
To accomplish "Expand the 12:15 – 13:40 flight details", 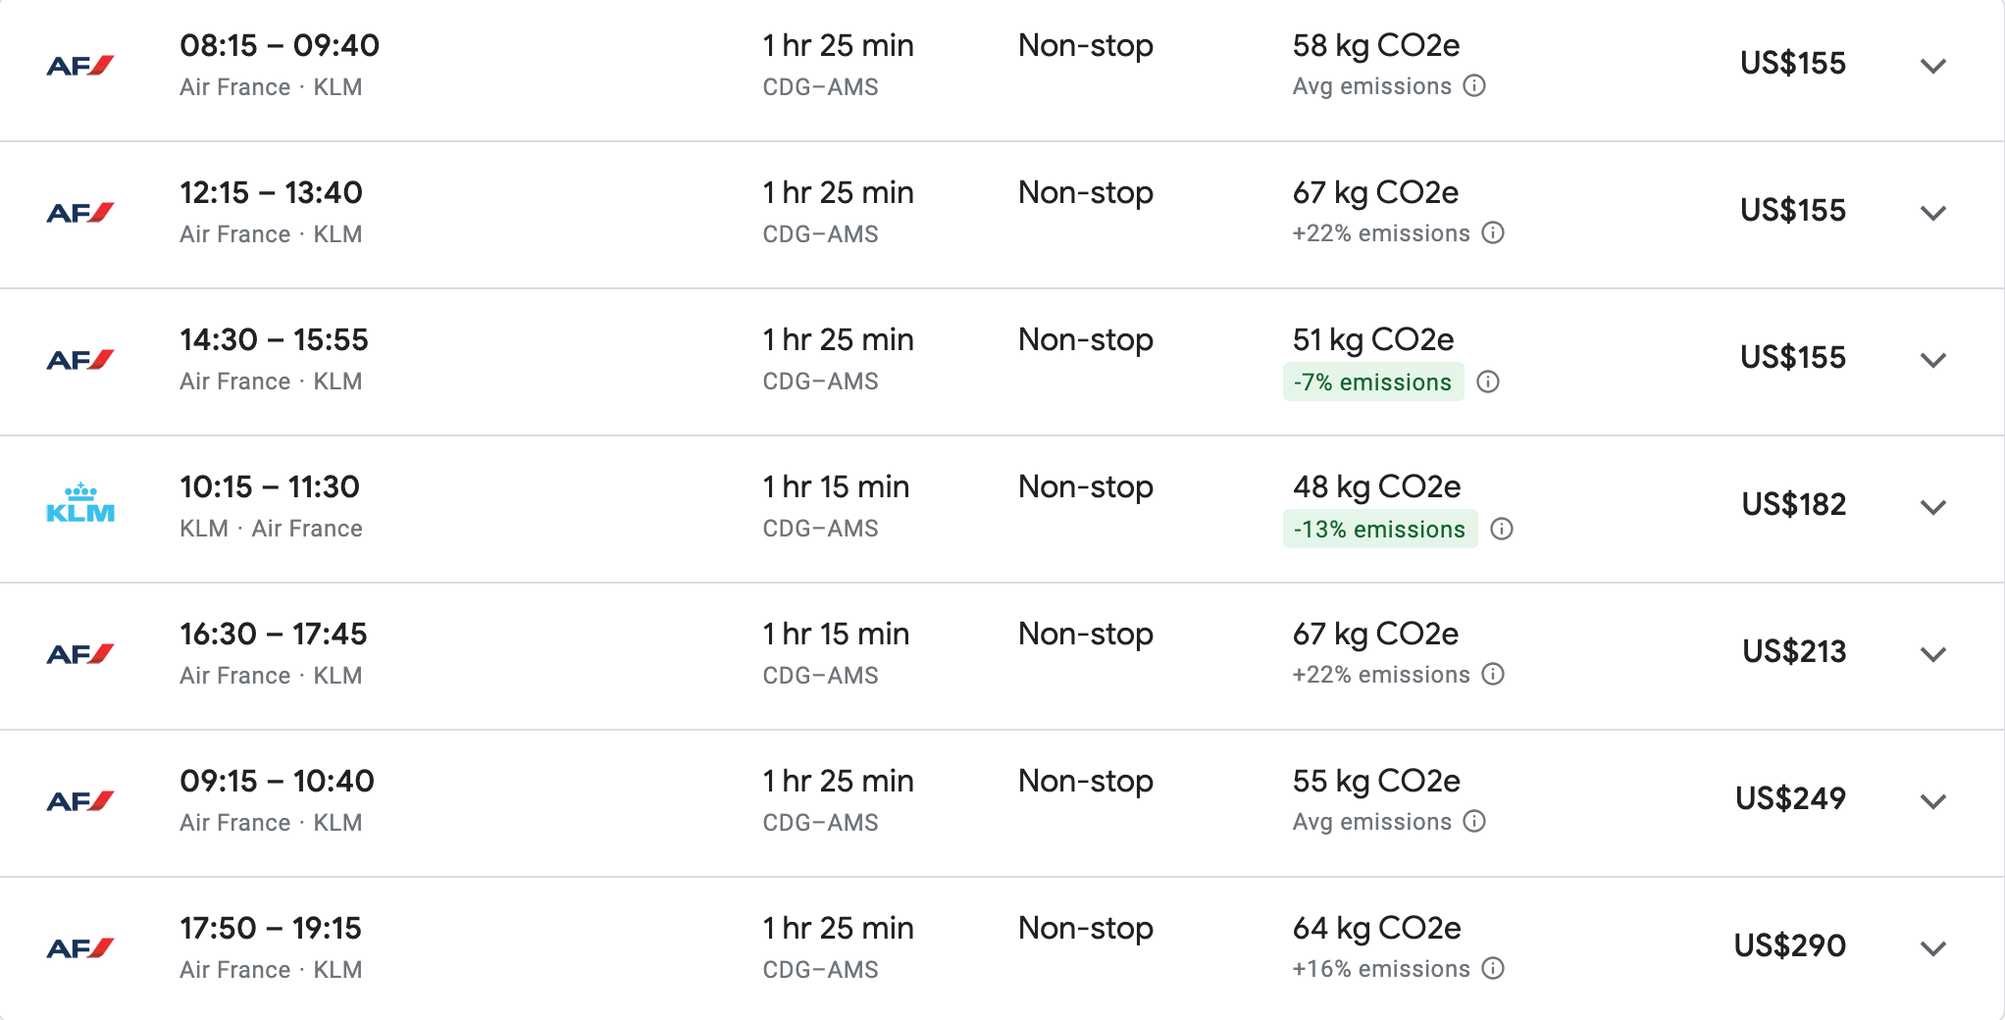I will [1932, 214].
